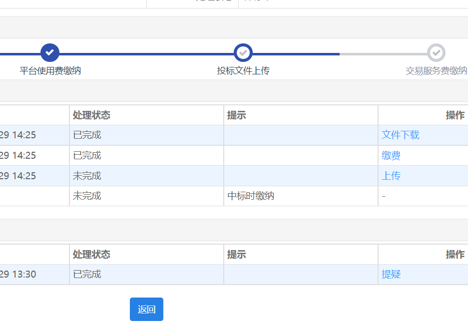Screen dimensions: 468x325
Task: Click the 处理状态 header in the lower table
Action: (x=91, y=255)
